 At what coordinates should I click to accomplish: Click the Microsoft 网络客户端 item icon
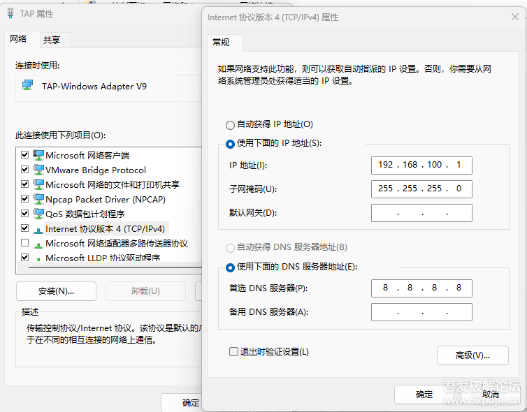point(38,155)
